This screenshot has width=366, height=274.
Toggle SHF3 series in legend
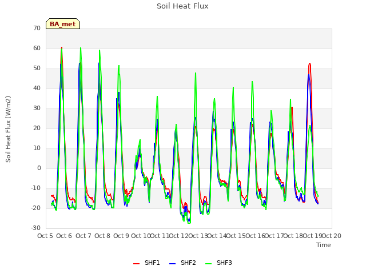(x=218, y=263)
